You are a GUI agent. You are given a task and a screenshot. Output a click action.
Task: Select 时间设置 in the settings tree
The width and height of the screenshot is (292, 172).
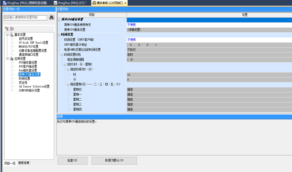click(x=24, y=78)
